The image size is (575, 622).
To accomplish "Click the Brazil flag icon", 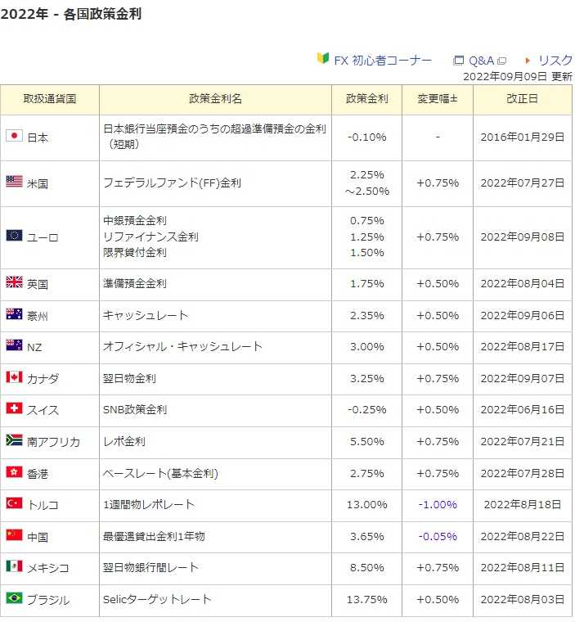I will pyautogui.click(x=14, y=599).
